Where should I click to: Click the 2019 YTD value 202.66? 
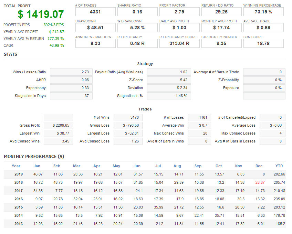coord(279,174)
